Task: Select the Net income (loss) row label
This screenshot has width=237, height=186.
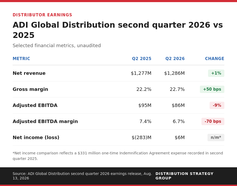Action: coord(36,138)
